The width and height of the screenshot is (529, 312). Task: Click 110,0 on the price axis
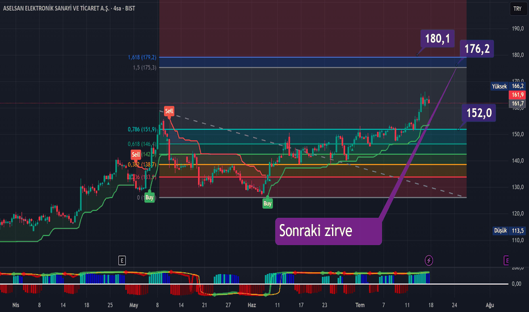click(x=518, y=240)
